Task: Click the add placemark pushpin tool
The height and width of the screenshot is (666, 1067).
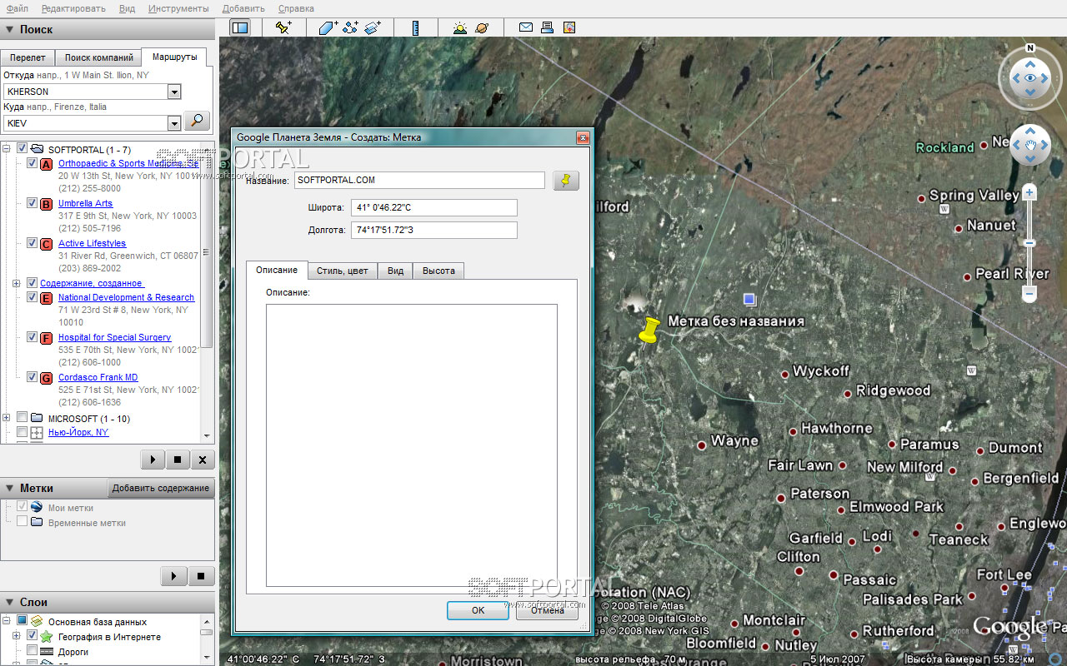Action: point(283,27)
